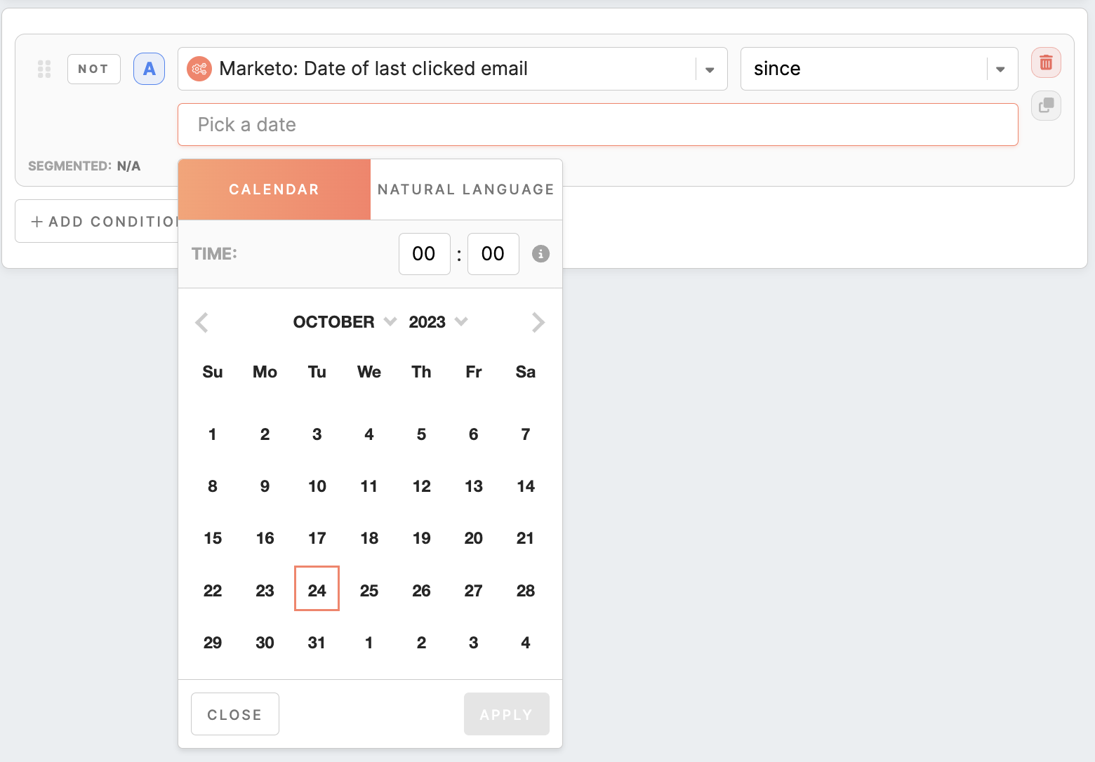Switch to the Natural Language tab
The height and width of the screenshot is (762, 1095).
point(466,189)
